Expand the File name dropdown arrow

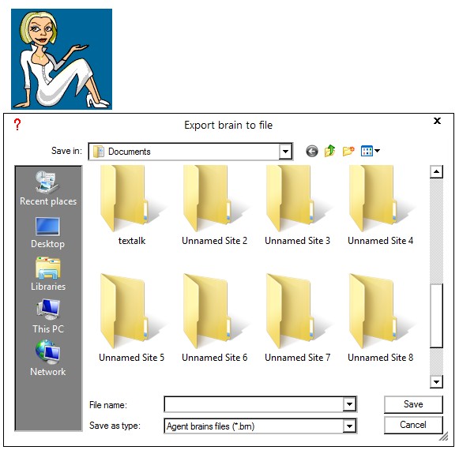coord(349,404)
